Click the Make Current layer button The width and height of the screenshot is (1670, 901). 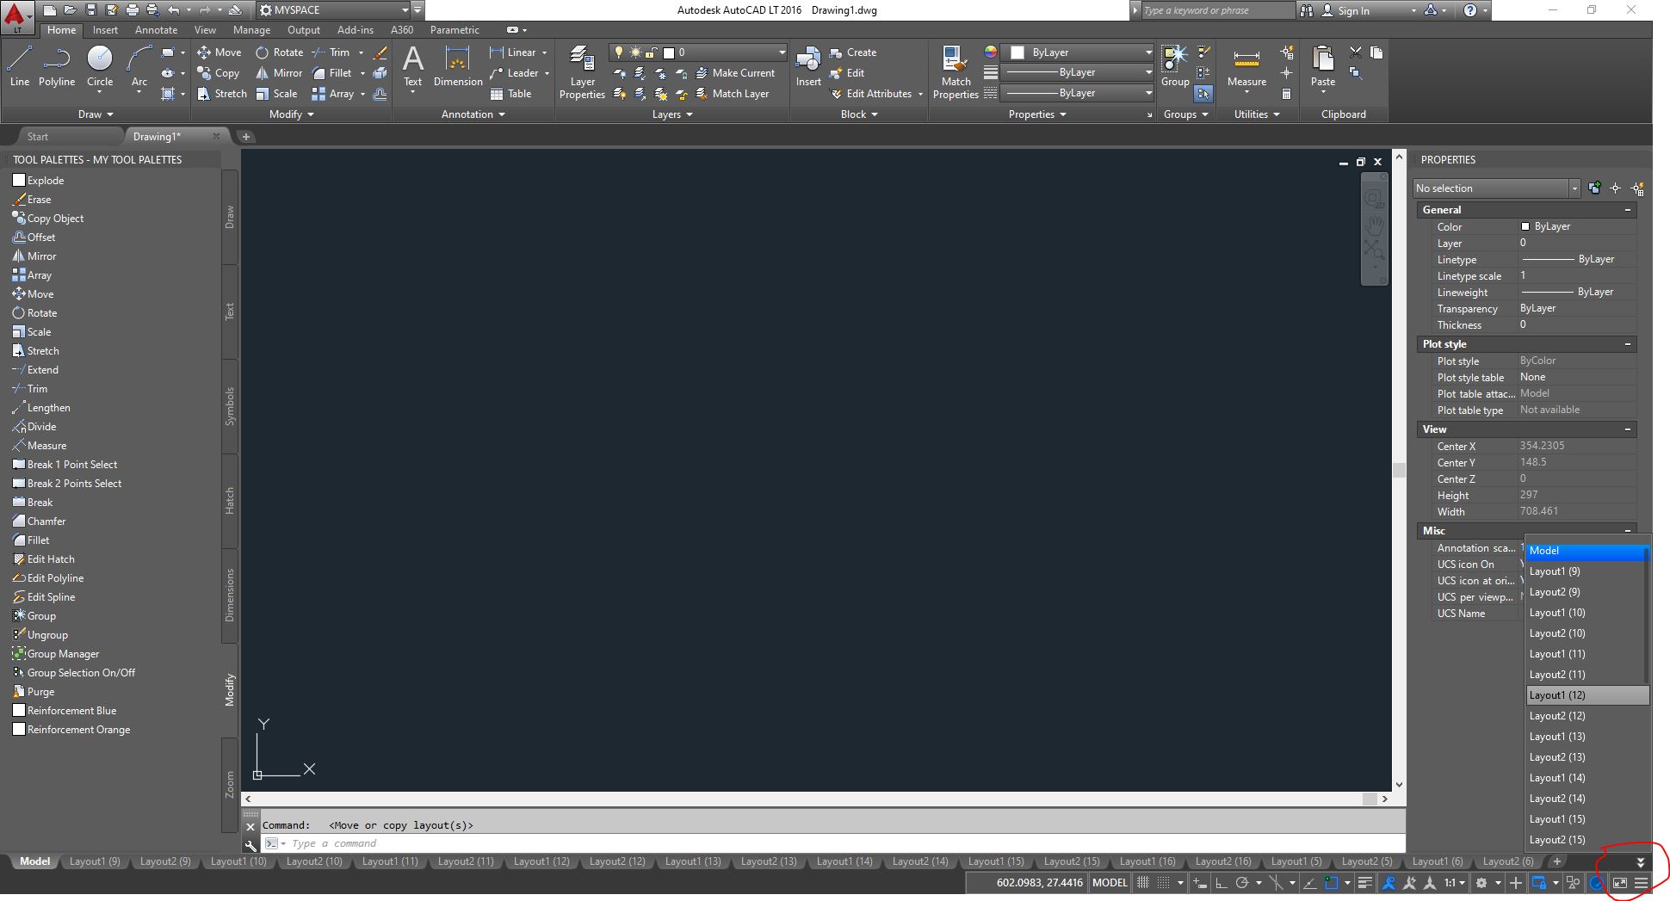click(736, 72)
